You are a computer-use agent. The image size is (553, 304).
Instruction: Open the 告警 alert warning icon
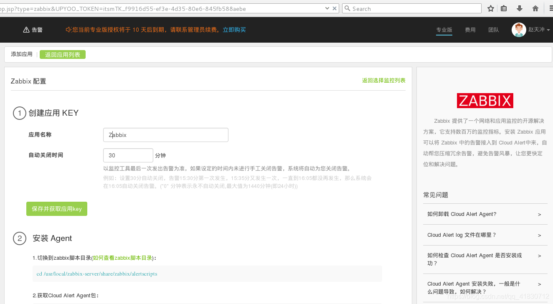point(26,30)
